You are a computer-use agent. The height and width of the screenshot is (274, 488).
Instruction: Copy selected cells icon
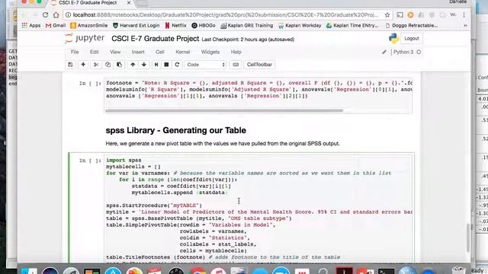[108, 65]
